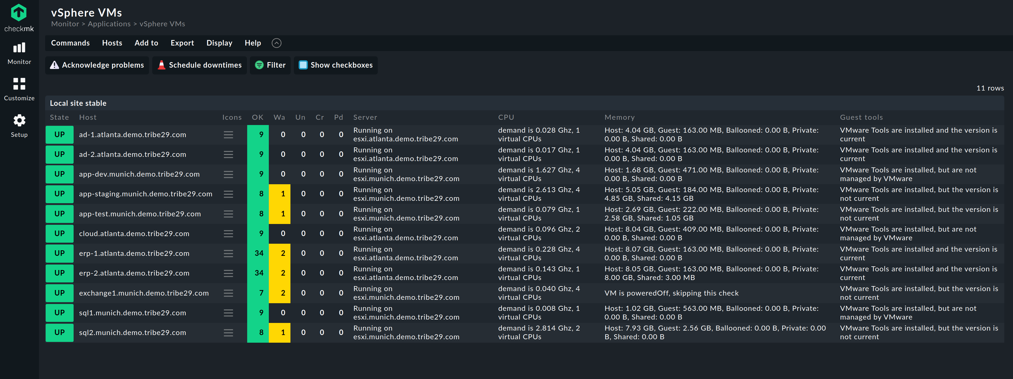Sort by the Host column header

[x=88, y=117]
